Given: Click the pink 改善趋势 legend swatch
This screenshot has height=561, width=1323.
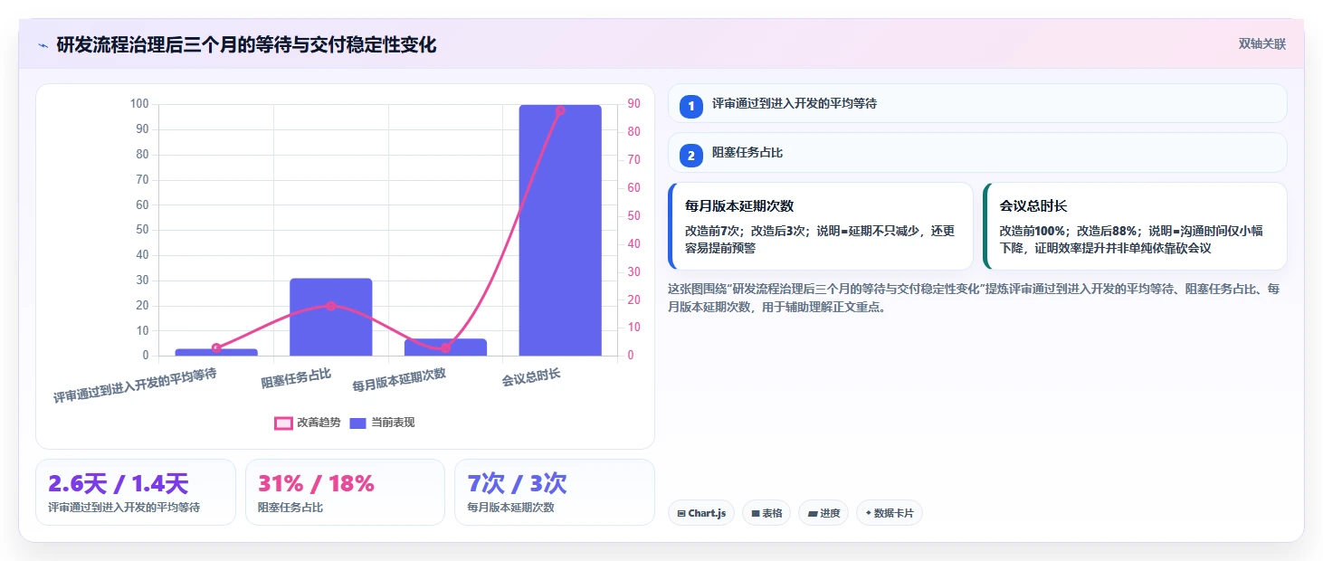Looking at the screenshot, I should 283,423.
